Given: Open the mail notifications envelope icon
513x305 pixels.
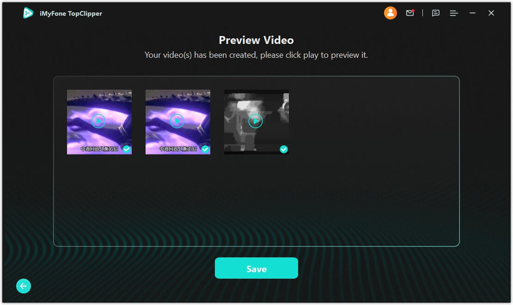Looking at the screenshot, I should pyautogui.click(x=410, y=13).
